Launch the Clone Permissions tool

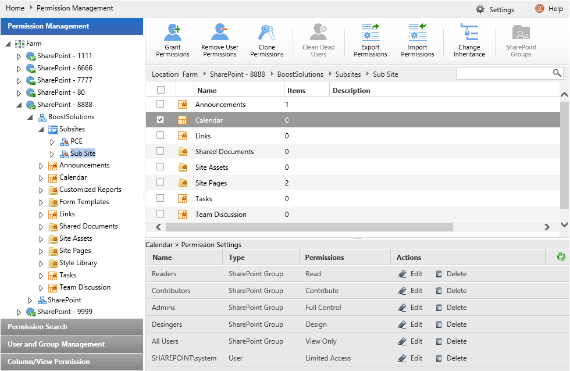tap(266, 40)
